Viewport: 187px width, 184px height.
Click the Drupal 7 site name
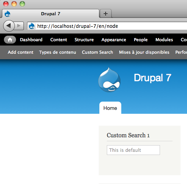tap(153, 78)
